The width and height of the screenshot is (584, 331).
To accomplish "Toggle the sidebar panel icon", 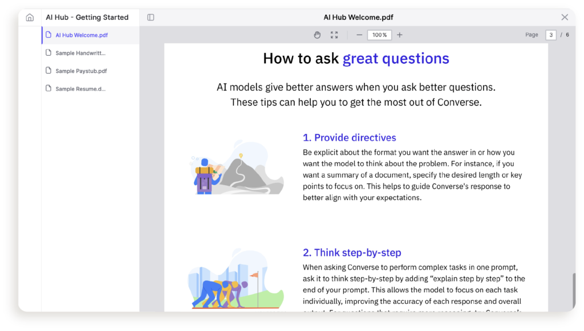I will 151,18.
